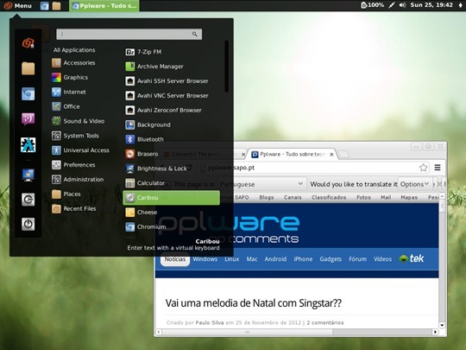The width and height of the screenshot is (466, 350).
Task: Select the Preferences category
Action: pyautogui.click(x=73, y=165)
